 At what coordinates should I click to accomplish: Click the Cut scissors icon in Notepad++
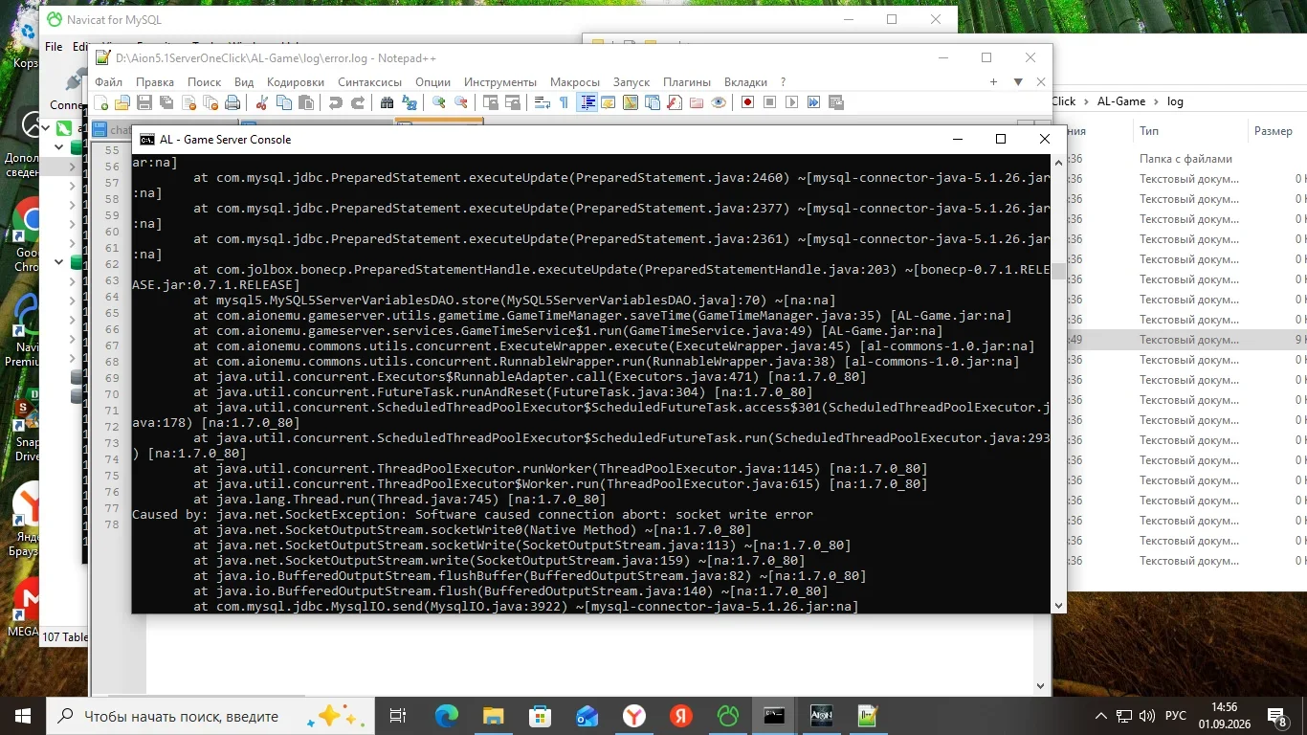click(x=262, y=102)
